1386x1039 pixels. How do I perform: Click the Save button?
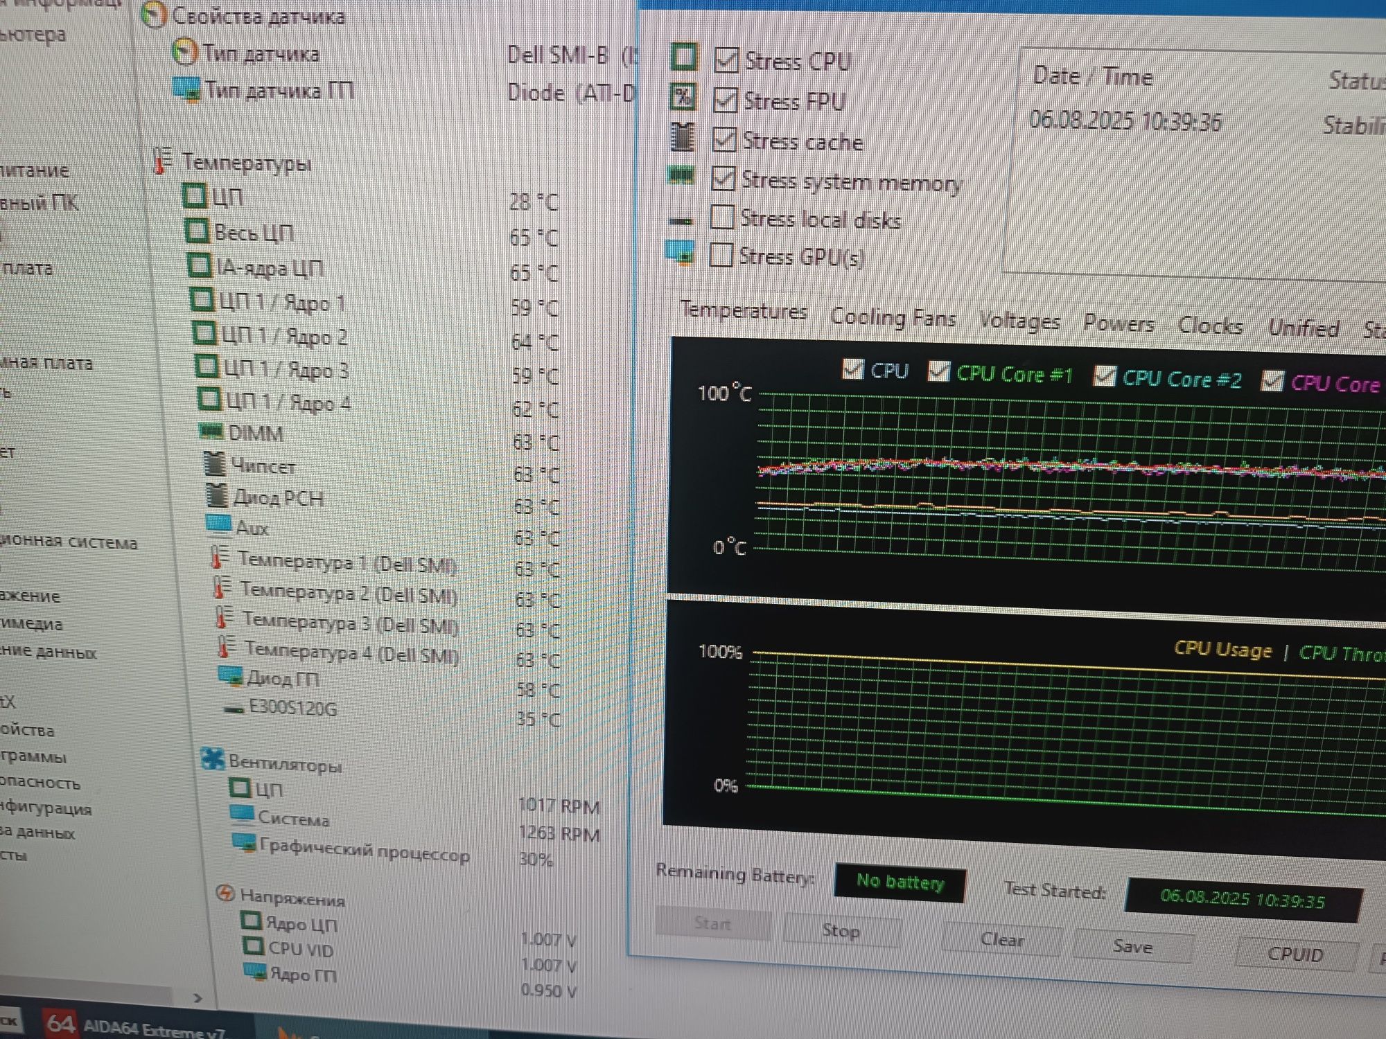[1132, 946]
